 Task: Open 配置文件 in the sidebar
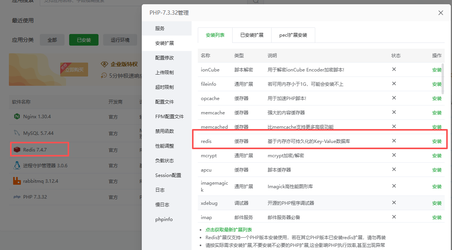click(167, 102)
